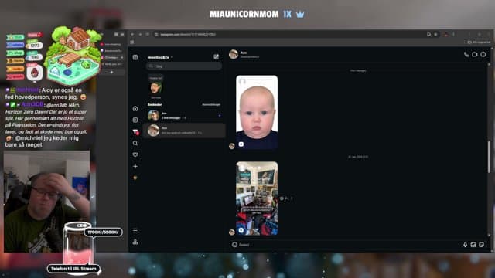Go to Instagram Home feed
This screenshot has width=495, height=278.
[x=135, y=108]
